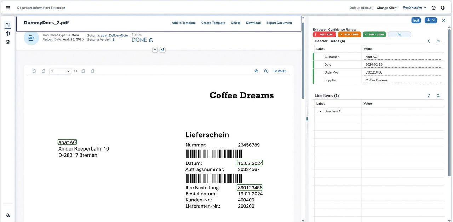Zoom out of the document preview
This screenshot has width=453, height=222.
coord(266,71)
